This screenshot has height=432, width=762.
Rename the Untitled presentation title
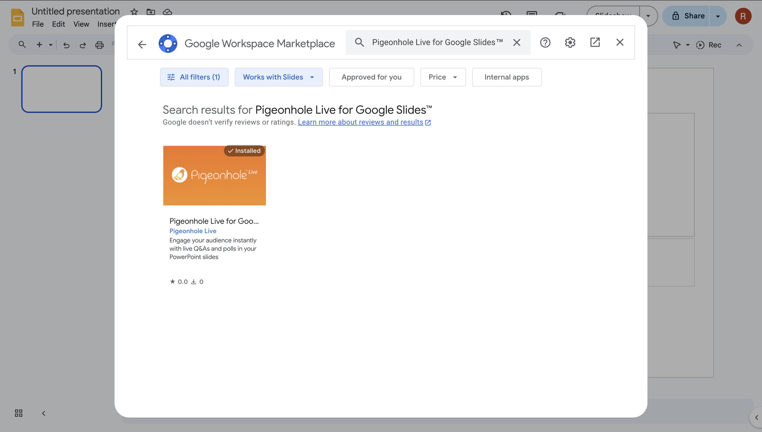click(75, 11)
